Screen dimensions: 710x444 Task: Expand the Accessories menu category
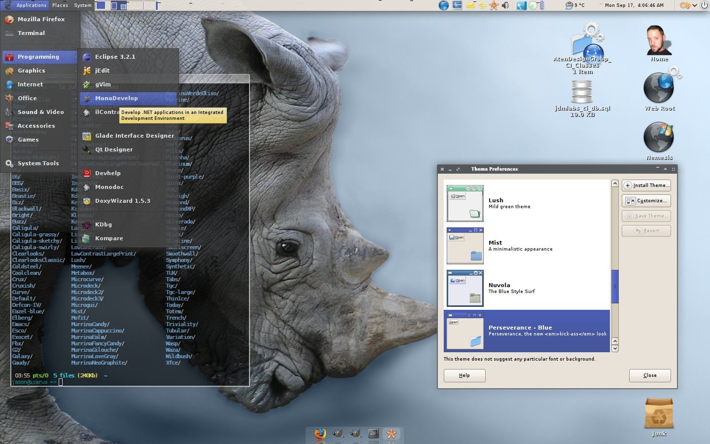point(40,126)
